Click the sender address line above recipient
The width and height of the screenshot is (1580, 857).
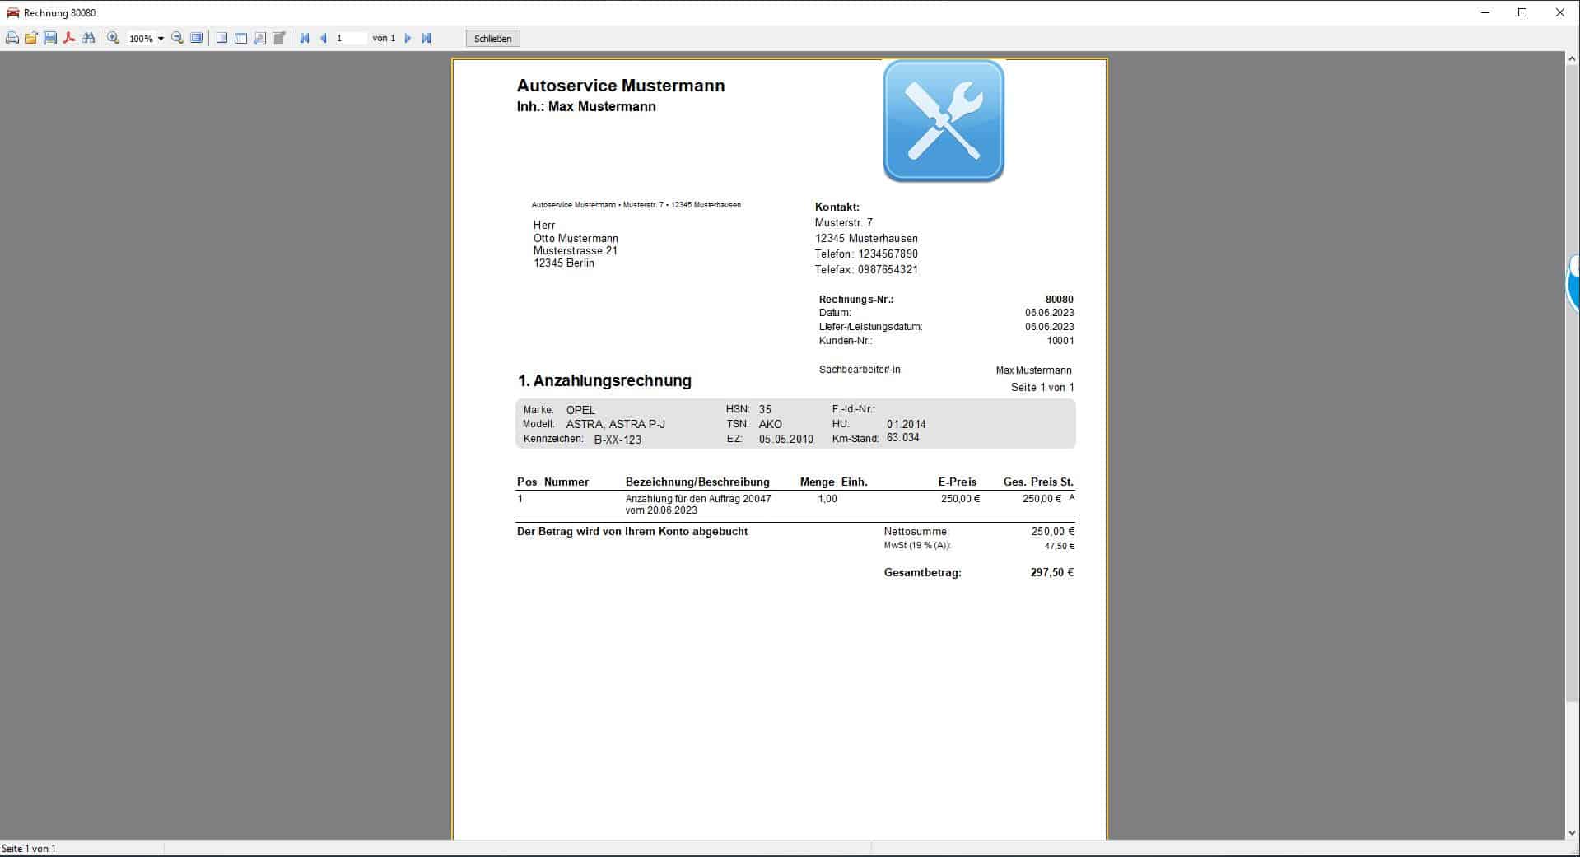pyautogui.click(x=636, y=205)
